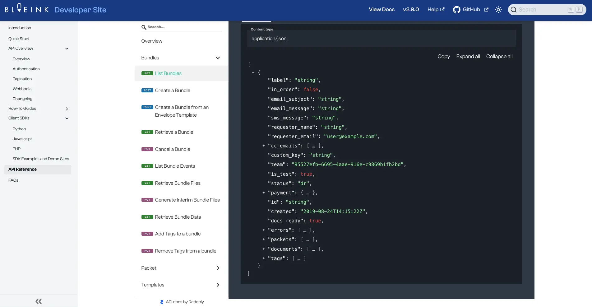Go to Authentication page
Screen dimensions: 592x307
point(26,69)
